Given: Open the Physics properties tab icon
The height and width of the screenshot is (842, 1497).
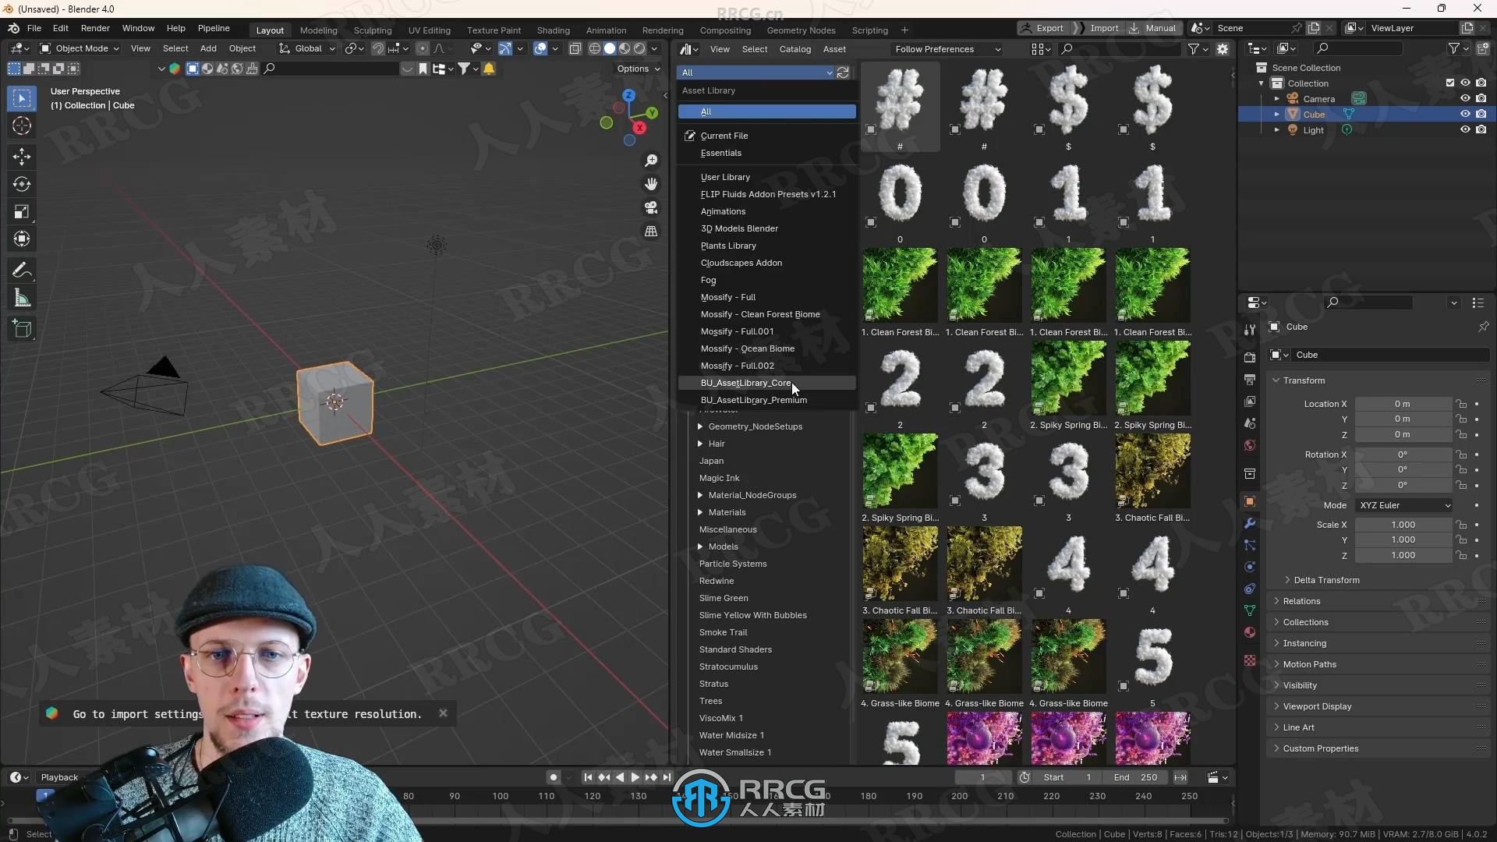Looking at the screenshot, I should coord(1250,567).
